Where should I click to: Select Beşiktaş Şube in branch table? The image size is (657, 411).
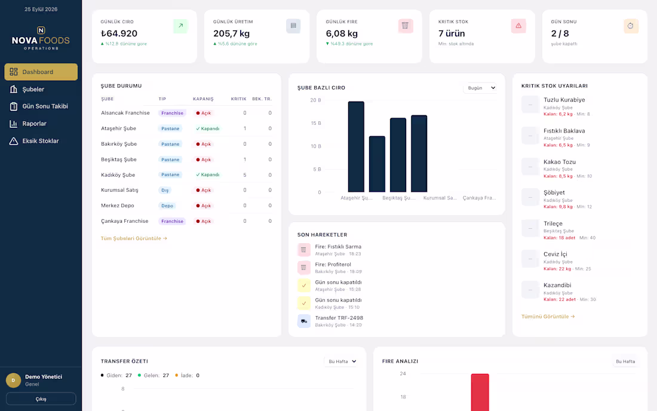(119, 160)
